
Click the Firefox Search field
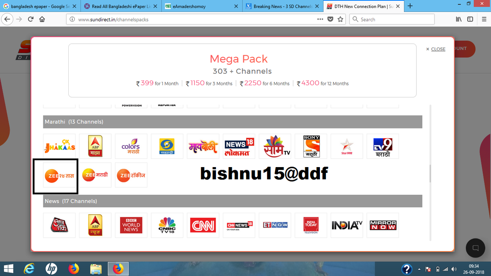click(x=392, y=19)
